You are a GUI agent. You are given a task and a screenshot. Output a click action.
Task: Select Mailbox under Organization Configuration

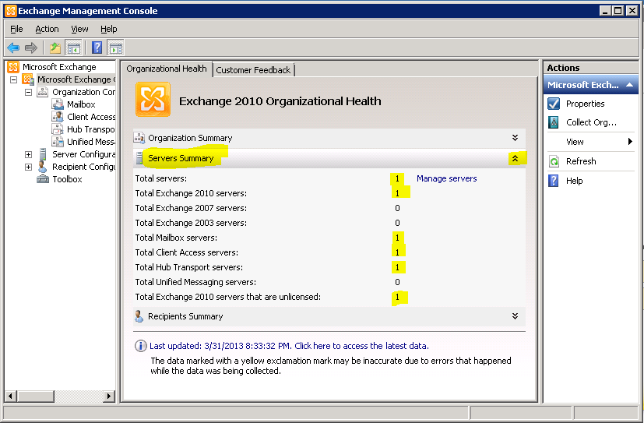click(81, 104)
